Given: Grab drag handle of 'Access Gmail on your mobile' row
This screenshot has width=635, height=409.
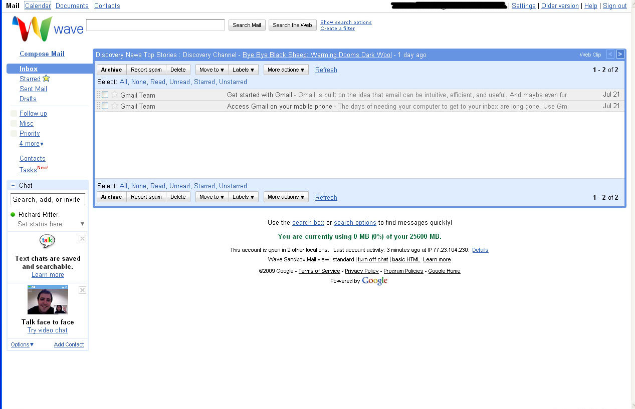Looking at the screenshot, I should [x=98, y=106].
